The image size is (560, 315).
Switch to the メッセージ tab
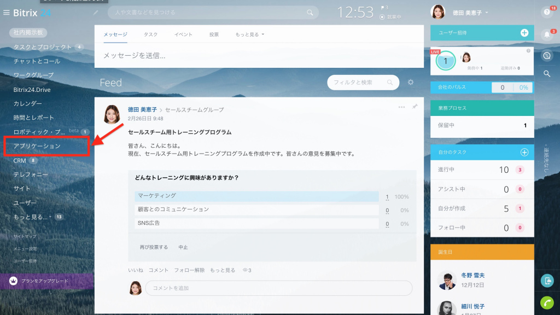(115, 34)
